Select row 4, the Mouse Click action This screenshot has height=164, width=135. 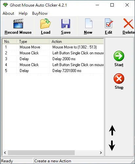(53, 65)
